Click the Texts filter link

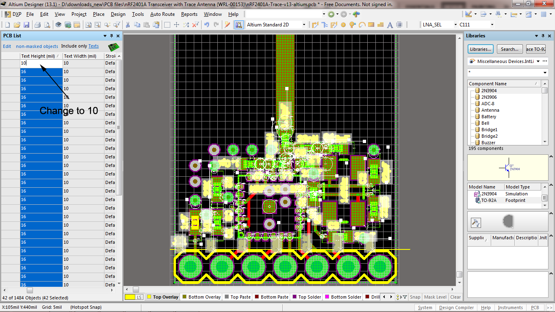click(93, 46)
